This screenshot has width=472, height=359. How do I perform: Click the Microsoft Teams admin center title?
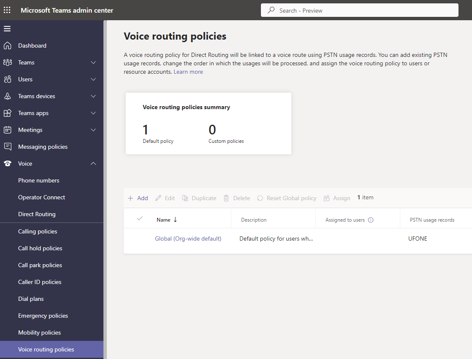pyautogui.click(x=67, y=10)
